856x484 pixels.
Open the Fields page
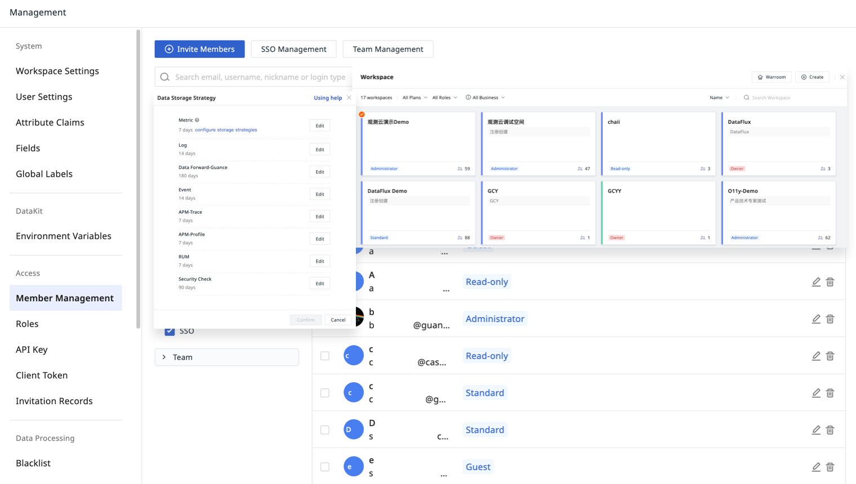[x=28, y=149]
